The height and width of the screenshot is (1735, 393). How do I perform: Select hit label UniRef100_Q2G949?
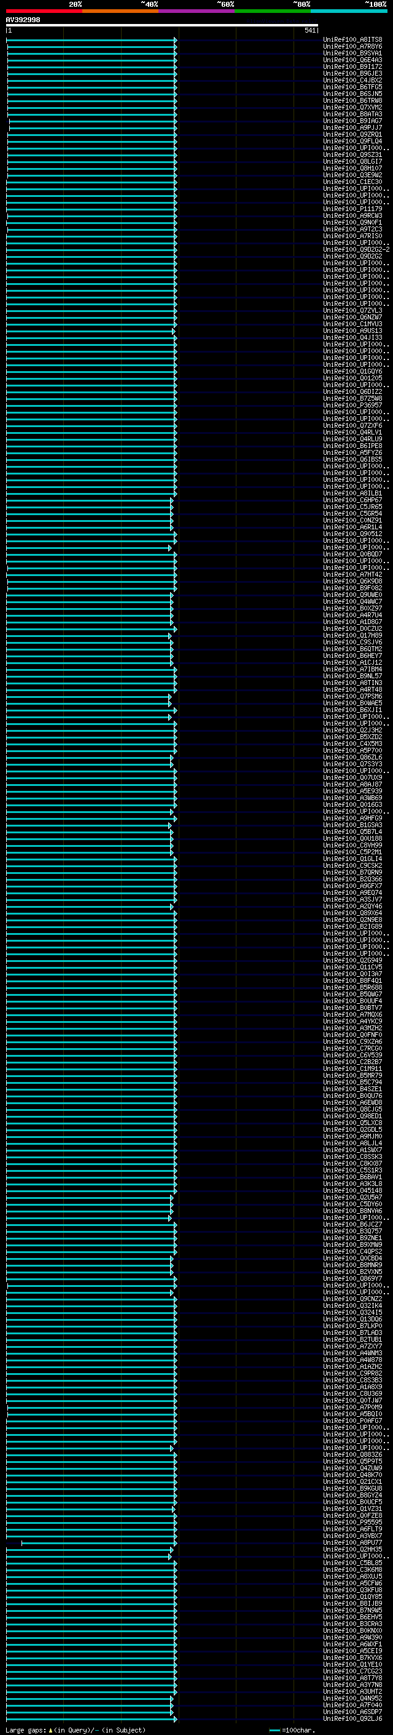point(352,961)
